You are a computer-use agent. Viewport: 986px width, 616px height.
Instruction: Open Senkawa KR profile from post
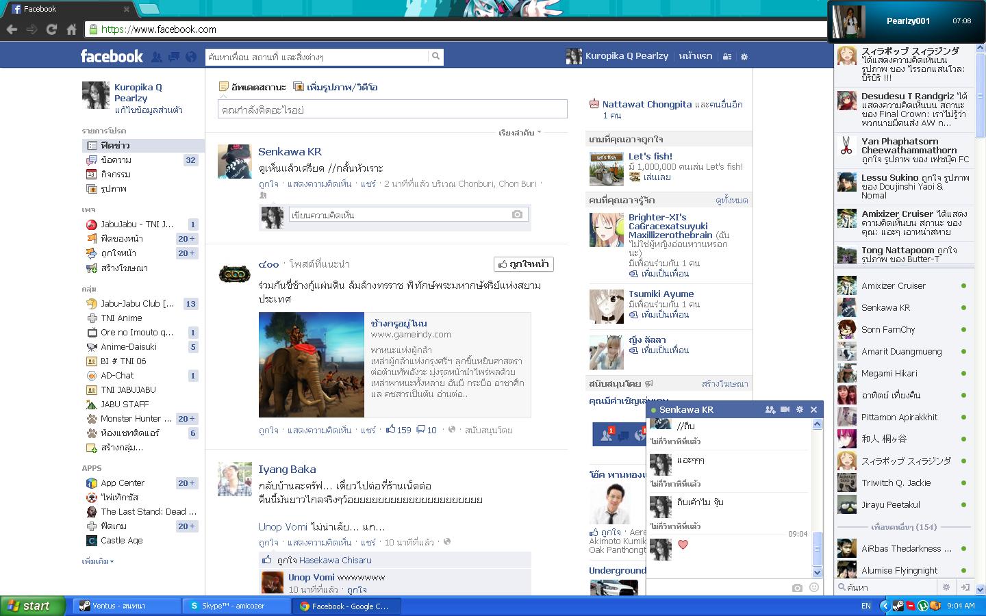coord(290,152)
